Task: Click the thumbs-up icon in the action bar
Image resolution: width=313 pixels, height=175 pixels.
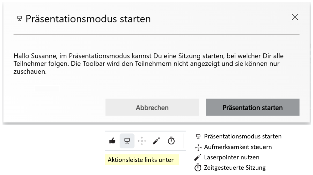Action: [112, 141]
